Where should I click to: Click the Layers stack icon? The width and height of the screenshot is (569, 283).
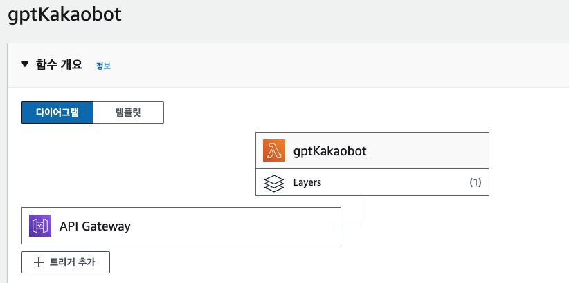coord(273,183)
